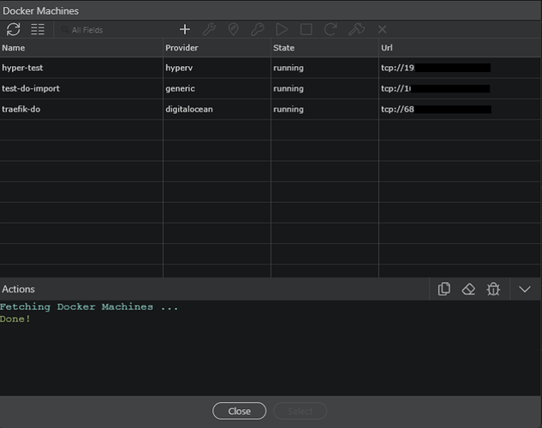
Task: Start machine with the play icon
Action: [282, 29]
